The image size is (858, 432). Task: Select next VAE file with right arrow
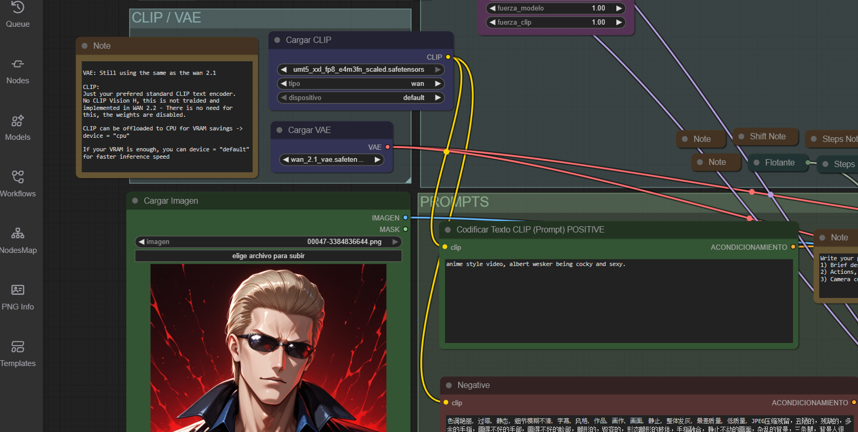[x=377, y=160]
